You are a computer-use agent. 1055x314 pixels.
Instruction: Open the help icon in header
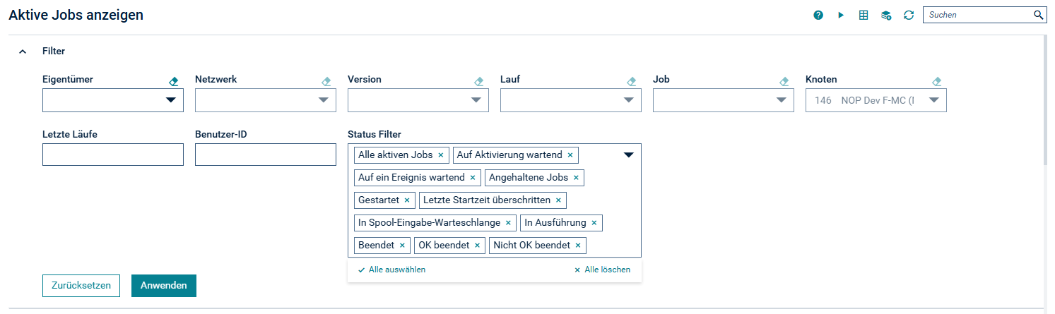pos(818,15)
